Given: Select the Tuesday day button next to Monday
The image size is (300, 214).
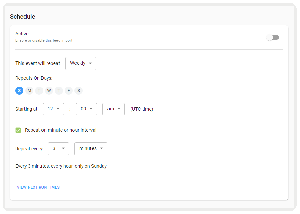Looking at the screenshot, I should pos(39,91).
